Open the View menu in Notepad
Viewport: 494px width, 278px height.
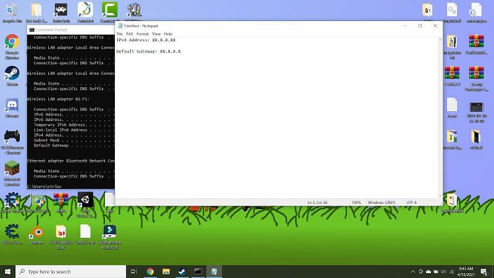[x=156, y=34]
